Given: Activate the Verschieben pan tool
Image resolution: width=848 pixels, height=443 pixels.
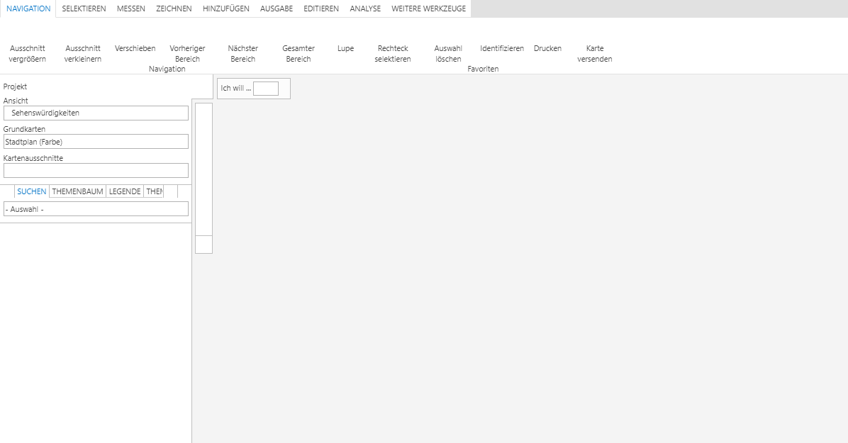Looking at the screenshot, I should [x=135, y=48].
